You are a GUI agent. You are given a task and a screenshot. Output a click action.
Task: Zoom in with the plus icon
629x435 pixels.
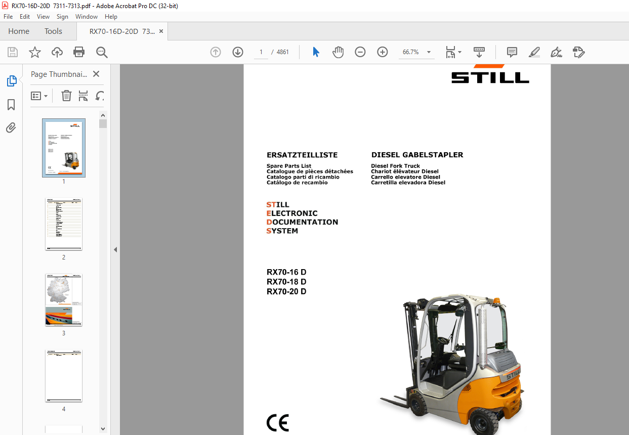383,52
